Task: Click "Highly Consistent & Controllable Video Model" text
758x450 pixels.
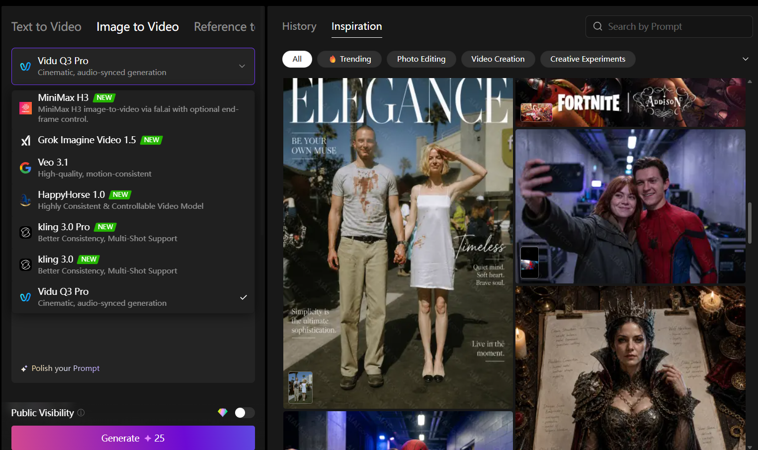Action: (x=121, y=206)
